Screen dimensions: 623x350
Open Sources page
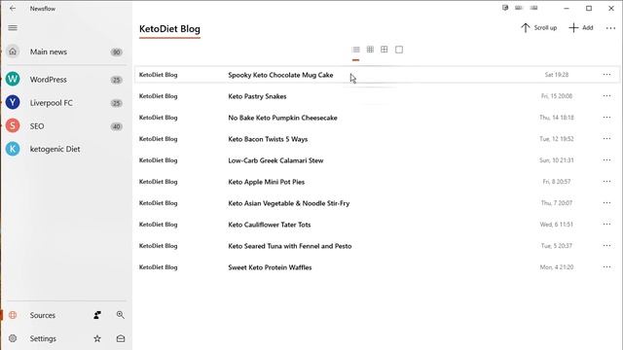[43, 315]
